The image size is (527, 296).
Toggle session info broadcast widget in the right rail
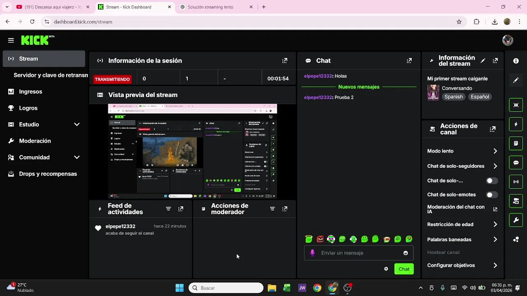coord(516,182)
